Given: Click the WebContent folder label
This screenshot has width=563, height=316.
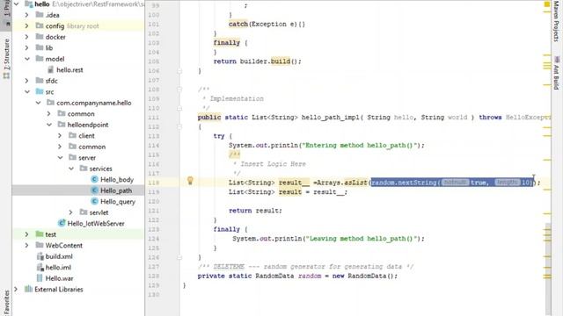Looking at the screenshot, I should click(64, 246).
